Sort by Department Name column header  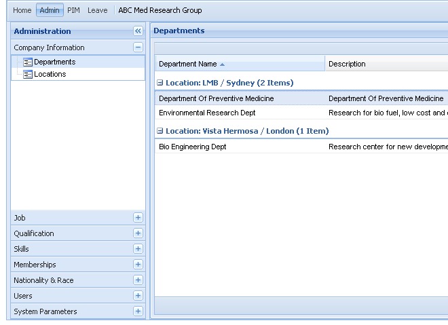point(188,64)
